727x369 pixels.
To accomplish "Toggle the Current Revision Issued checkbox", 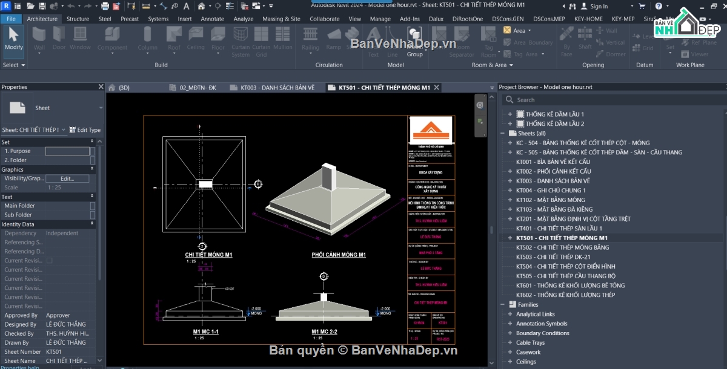I will (50, 261).
